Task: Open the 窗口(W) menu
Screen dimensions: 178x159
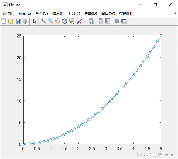Action: click(108, 13)
